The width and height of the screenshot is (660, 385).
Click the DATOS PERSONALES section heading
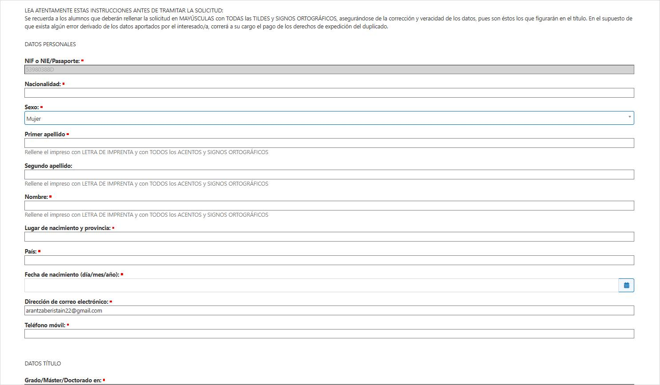point(50,44)
